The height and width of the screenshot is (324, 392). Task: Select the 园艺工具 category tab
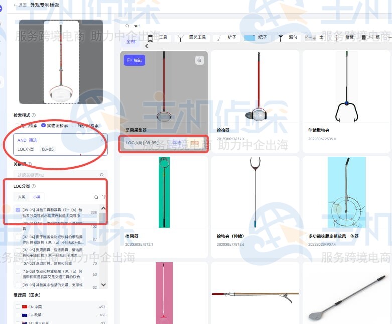pos(193,37)
